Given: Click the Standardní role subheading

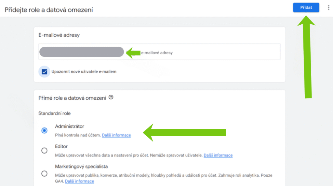Looking at the screenshot, I should (x=54, y=114).
